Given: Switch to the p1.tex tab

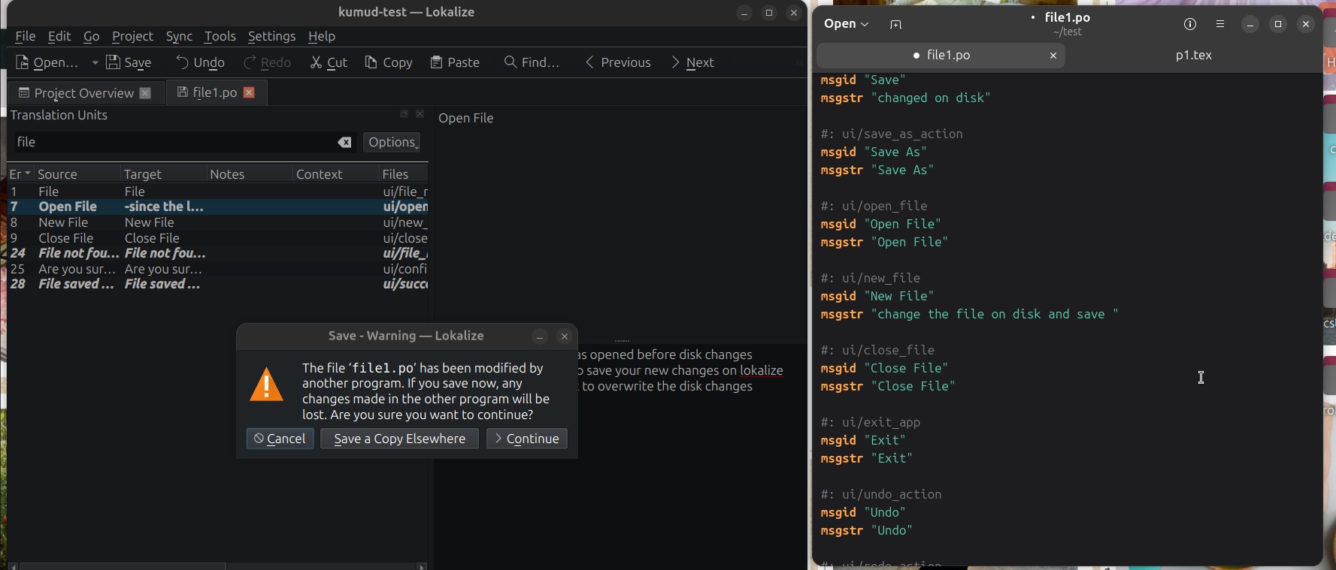Looking at the screenshot, I should click(x=1193, y=55).
